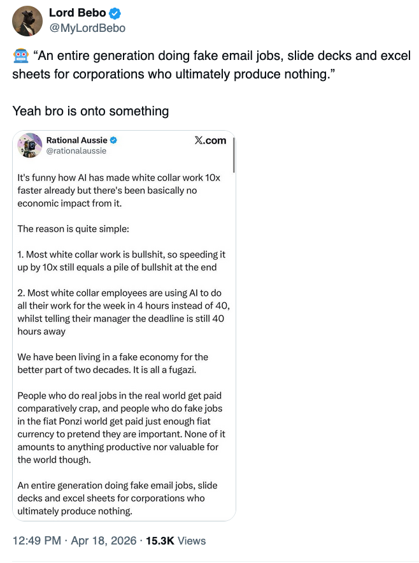
Task: Click the @rationalaussie handle
Action: coord(76,151)
